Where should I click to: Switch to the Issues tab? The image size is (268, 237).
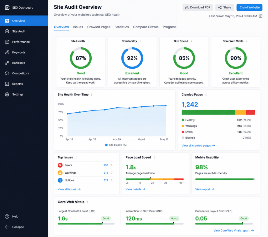(x=79, y=27)
